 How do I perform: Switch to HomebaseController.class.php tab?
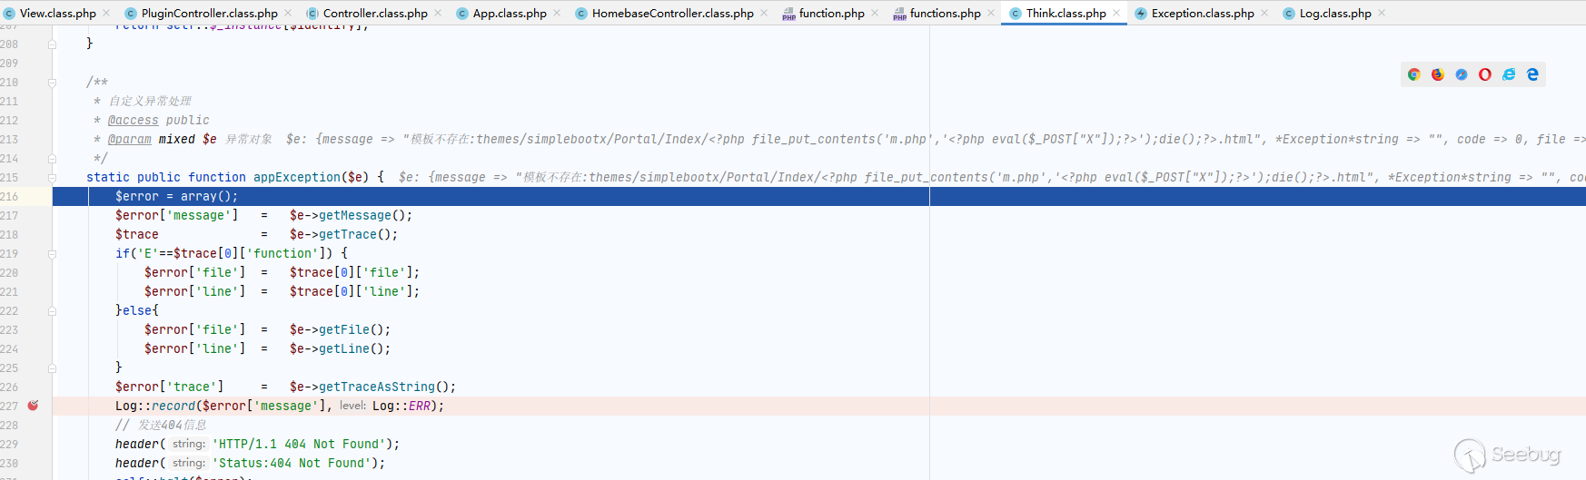(x=673, y=13)
